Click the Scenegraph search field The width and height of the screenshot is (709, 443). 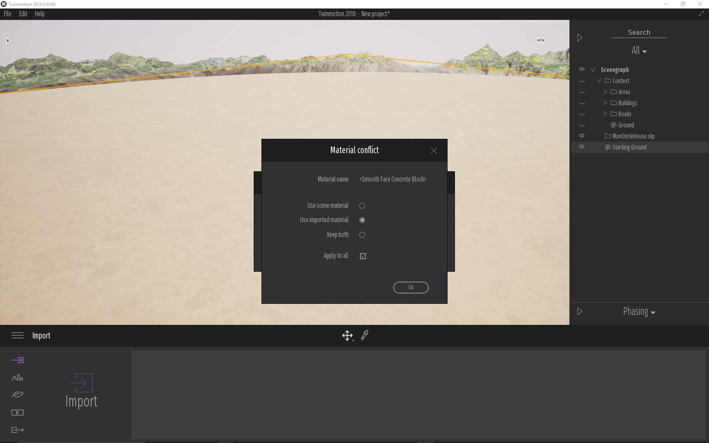tap(639, 32)
